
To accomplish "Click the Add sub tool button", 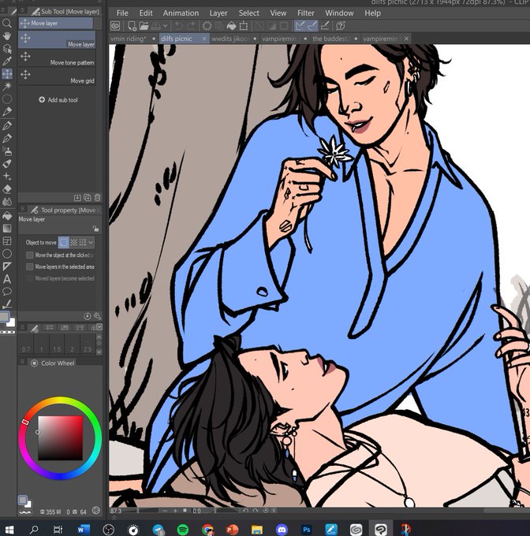I will coord(58,100).
